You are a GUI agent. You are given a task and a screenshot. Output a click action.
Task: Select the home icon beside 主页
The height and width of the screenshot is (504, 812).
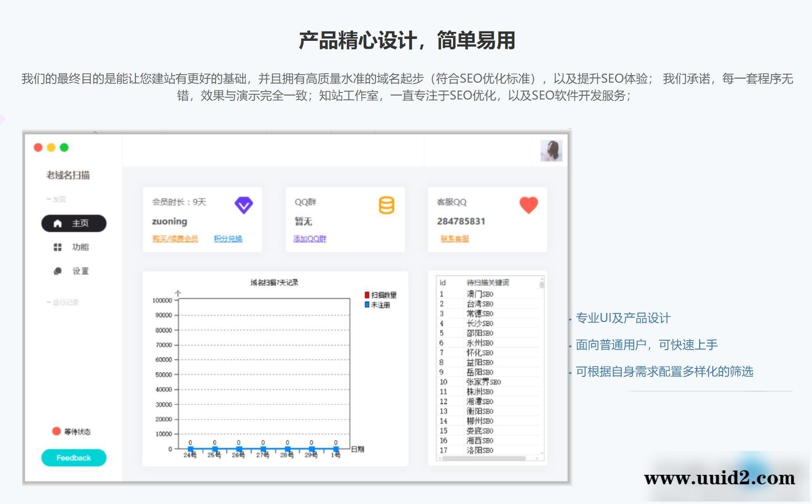click(x=57, y=224)
